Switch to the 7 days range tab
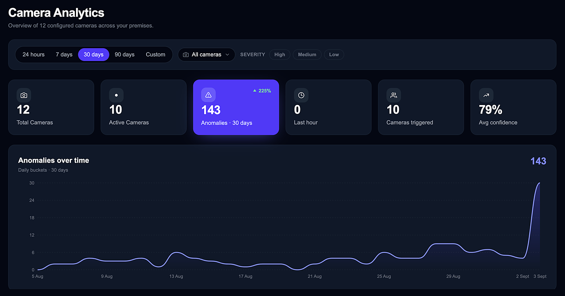Screen dimensions: 565x296 click(x=64, y=54)
